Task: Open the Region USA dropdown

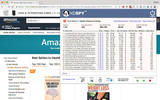Action: coord(109,80)
